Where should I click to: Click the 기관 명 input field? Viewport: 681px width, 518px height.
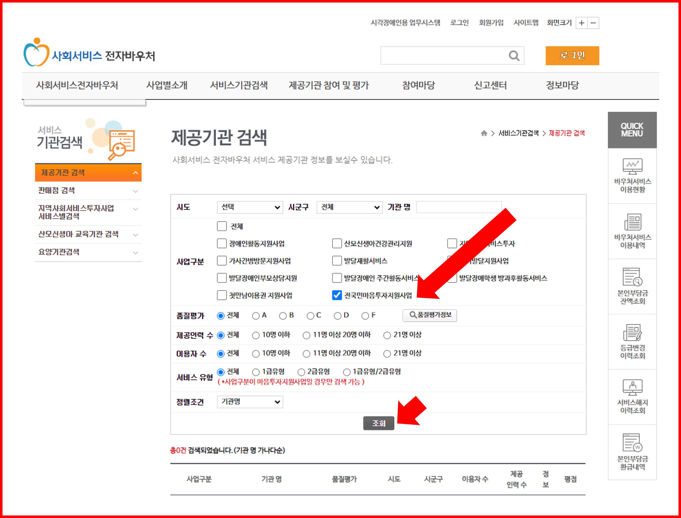[459, 207]
